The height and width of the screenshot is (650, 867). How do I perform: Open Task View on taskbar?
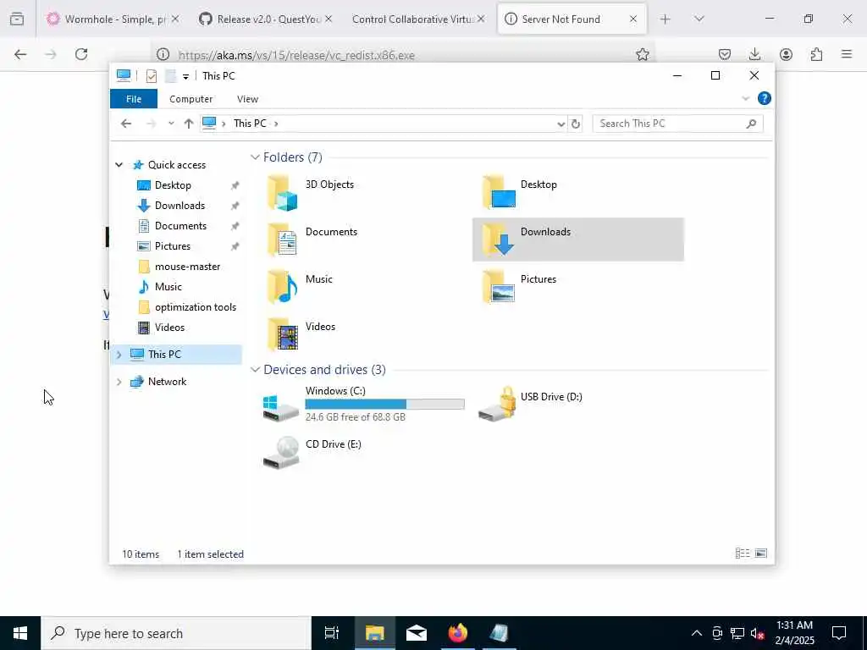click(332, 633)
